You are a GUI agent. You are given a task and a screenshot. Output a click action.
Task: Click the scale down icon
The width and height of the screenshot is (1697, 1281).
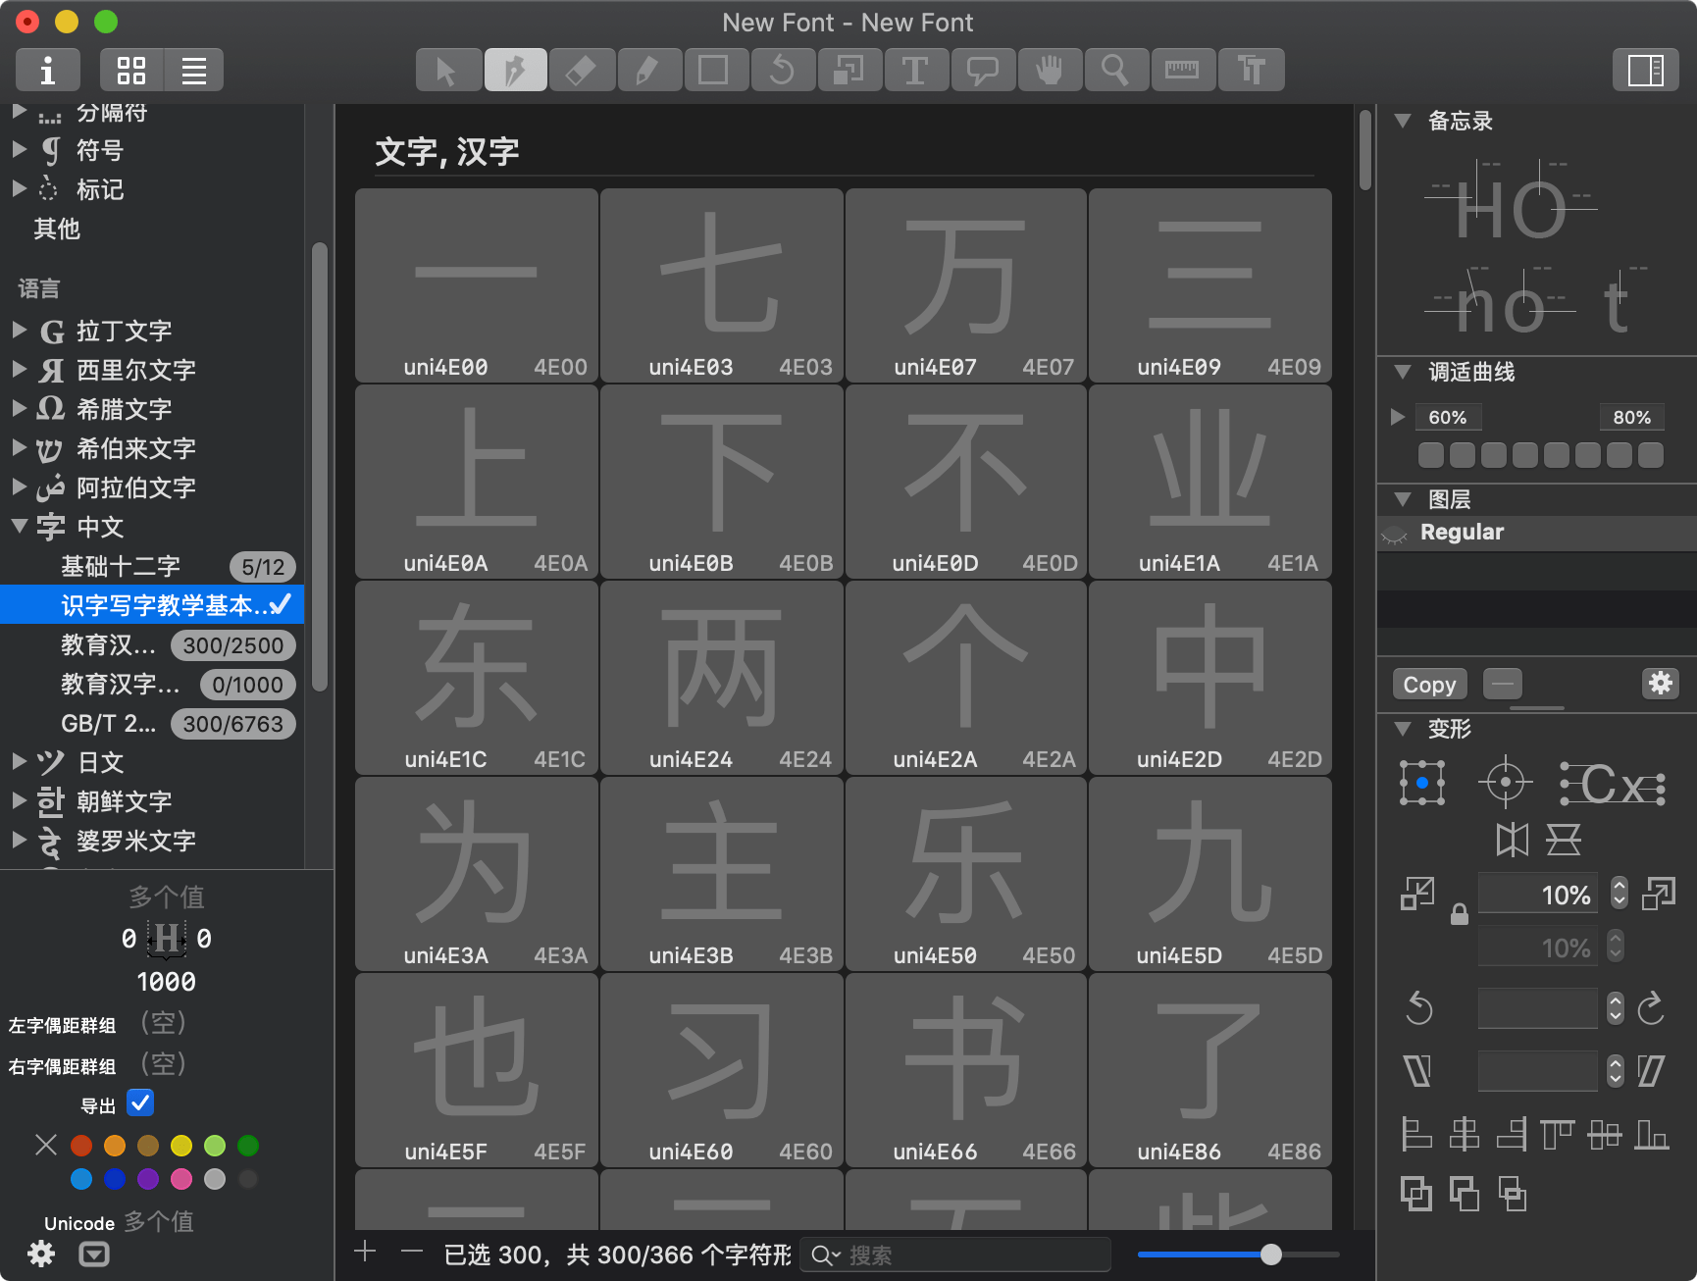tap(1417, 894)
